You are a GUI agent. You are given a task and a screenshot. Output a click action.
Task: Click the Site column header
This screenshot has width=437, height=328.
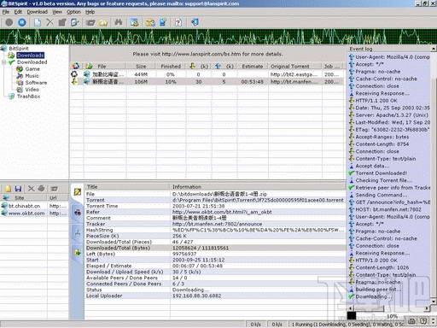click(24, 197)
